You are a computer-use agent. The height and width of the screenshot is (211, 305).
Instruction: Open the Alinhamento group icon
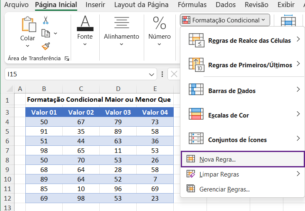click(x=122, y=22)
